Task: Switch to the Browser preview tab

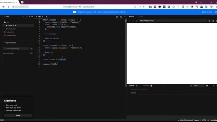Action: [132, 17]
